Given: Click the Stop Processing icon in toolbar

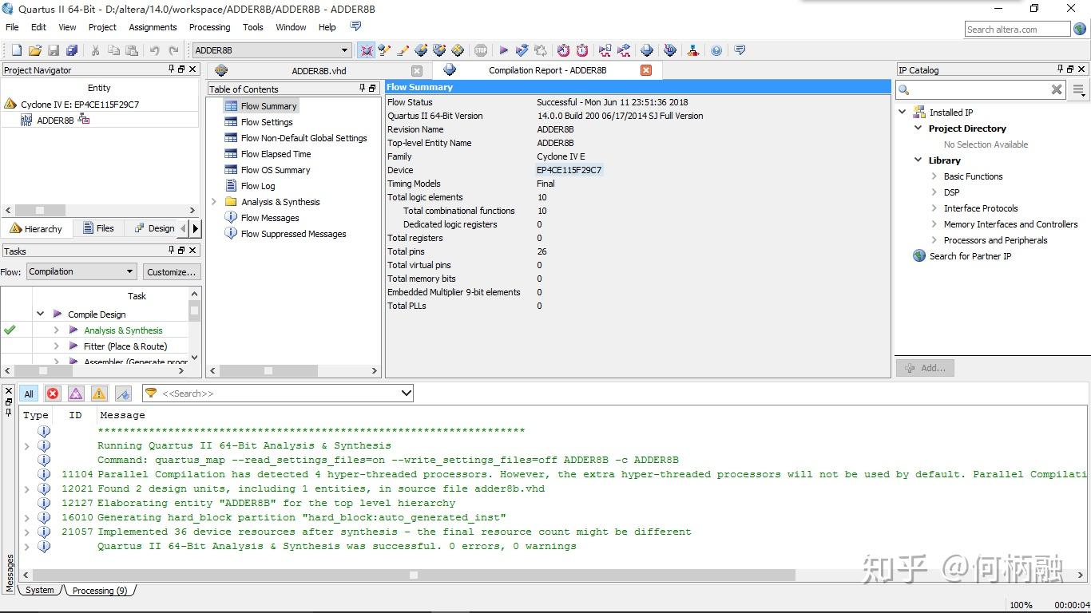Looking at the screenshot, I should click(x=480, y=50).
